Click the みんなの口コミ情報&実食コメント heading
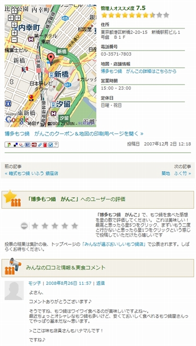The image size is (196, 346). (66, 267)
